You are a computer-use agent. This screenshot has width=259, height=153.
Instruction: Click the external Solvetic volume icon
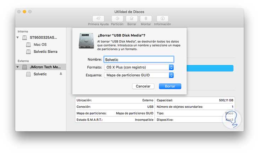coord(28,74)
